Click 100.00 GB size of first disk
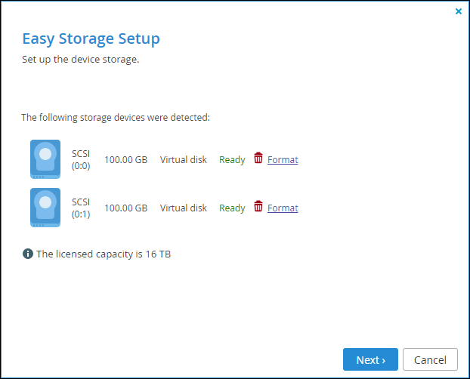Viewport: 470px width, 379px height. point(126,160)
